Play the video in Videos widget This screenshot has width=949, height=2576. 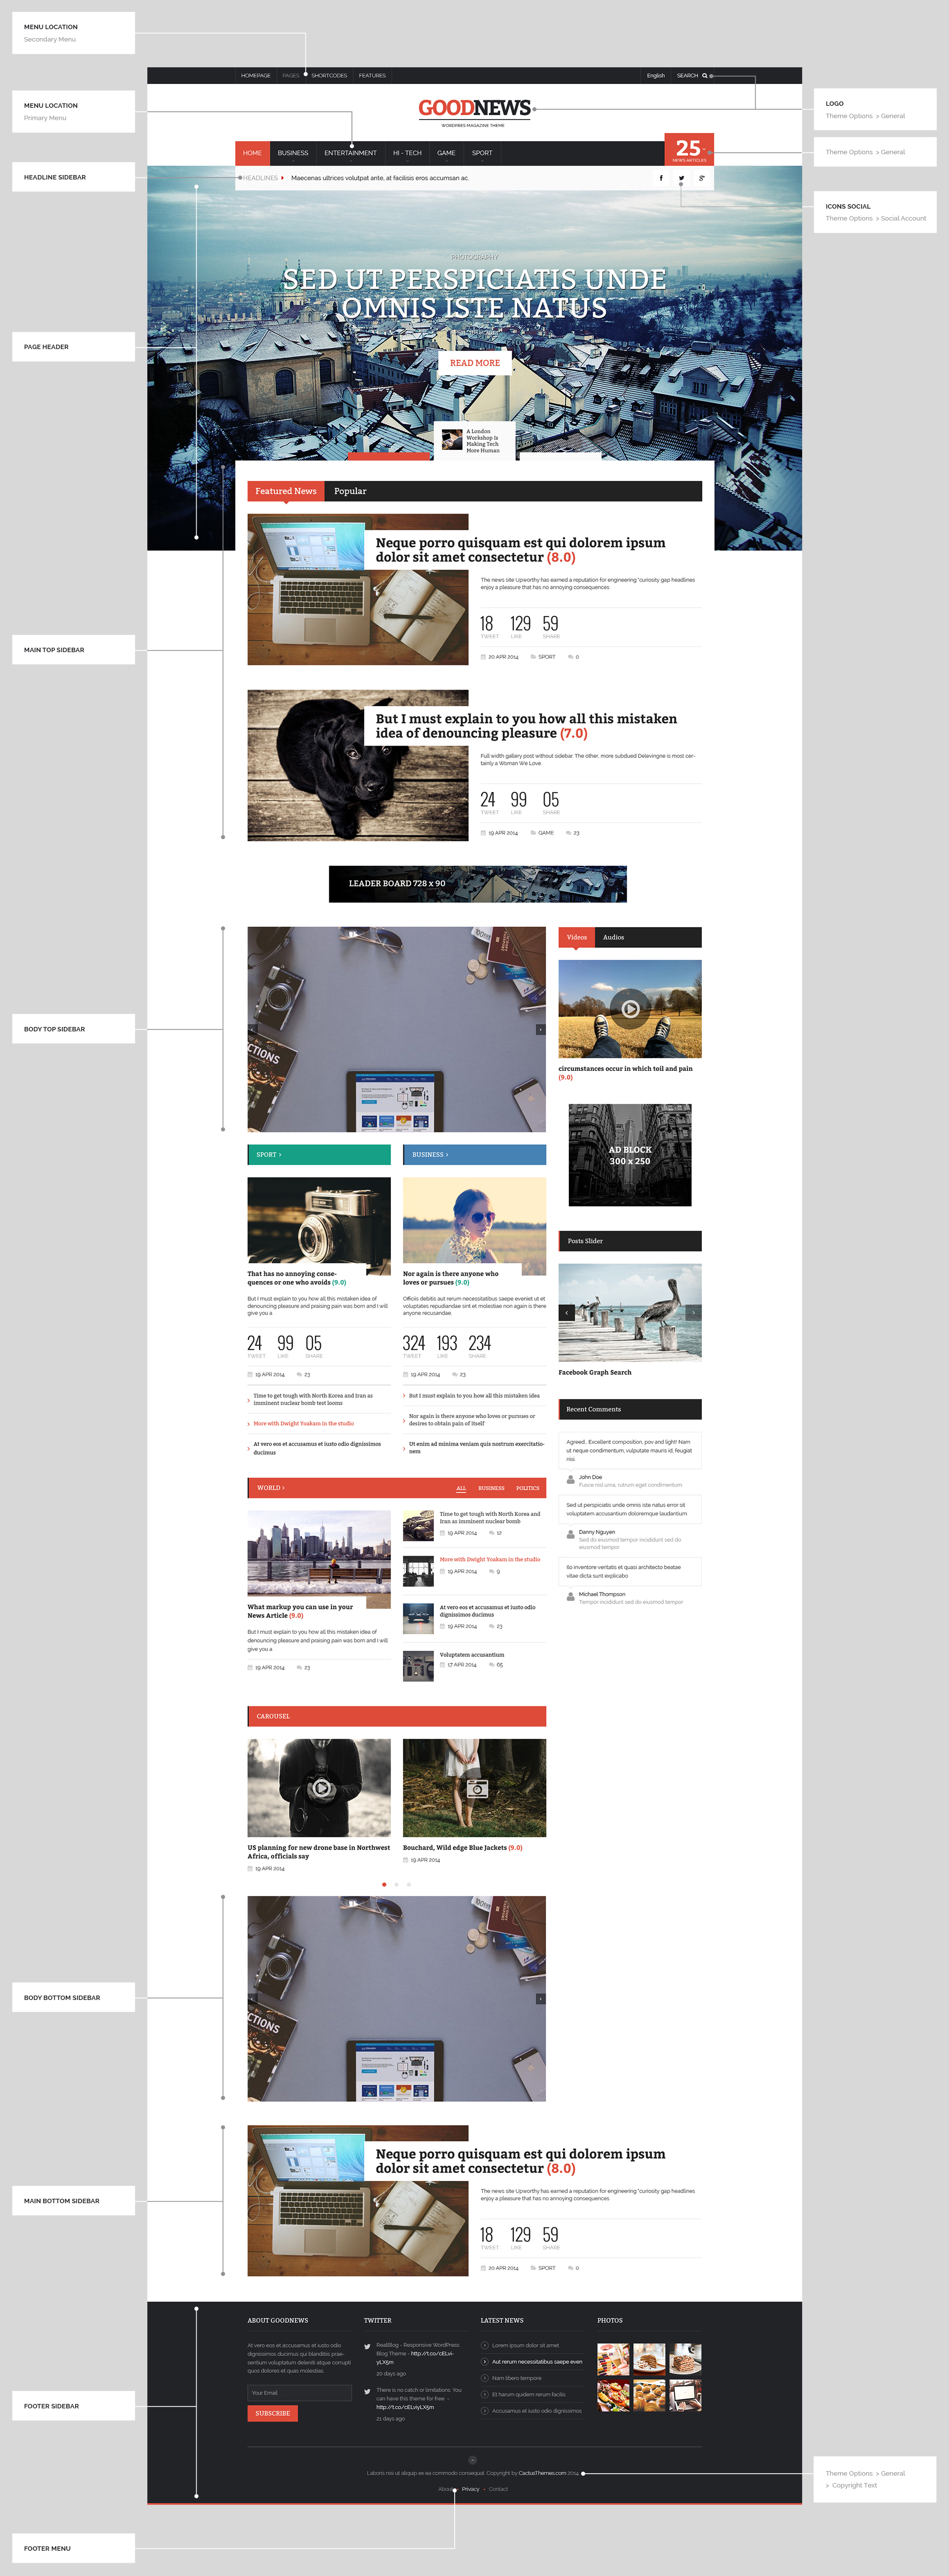click(630, 1009)
